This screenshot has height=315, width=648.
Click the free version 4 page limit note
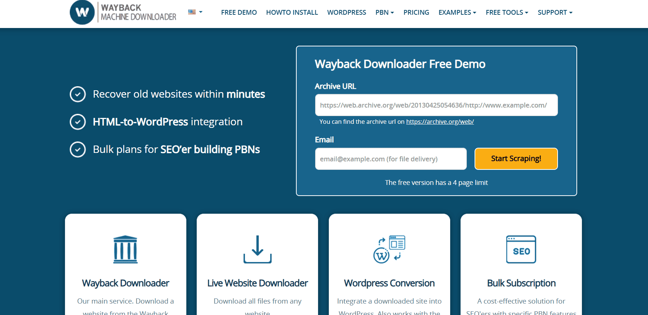click(436, 183)
